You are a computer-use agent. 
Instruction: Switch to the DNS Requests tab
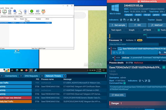[x=34, y=76]
